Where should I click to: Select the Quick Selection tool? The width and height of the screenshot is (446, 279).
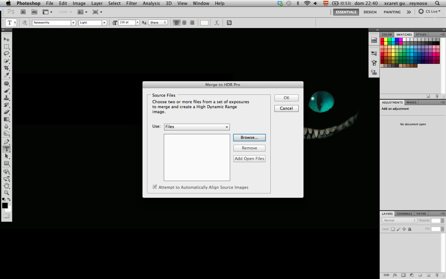7,61
